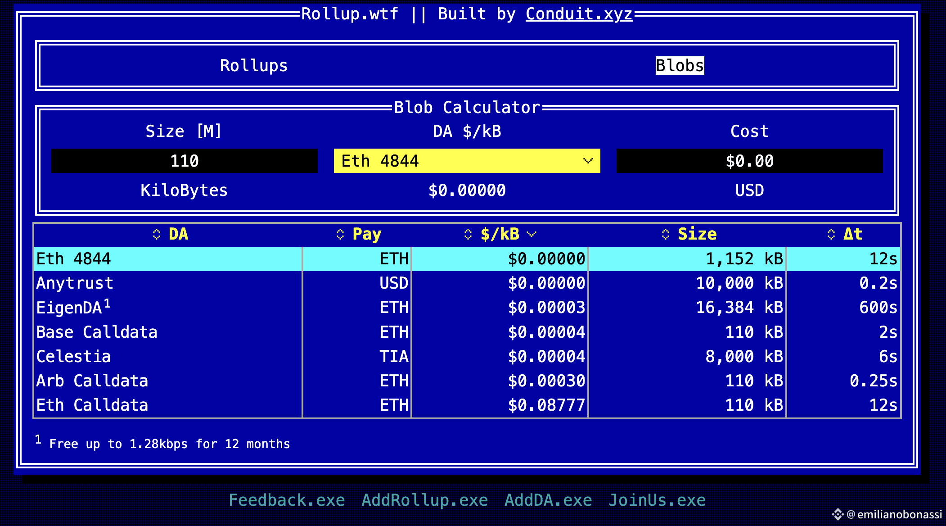Click the USD label under the cost field
The width and height of the screenshot is (946, 526).
pos(750,190)
